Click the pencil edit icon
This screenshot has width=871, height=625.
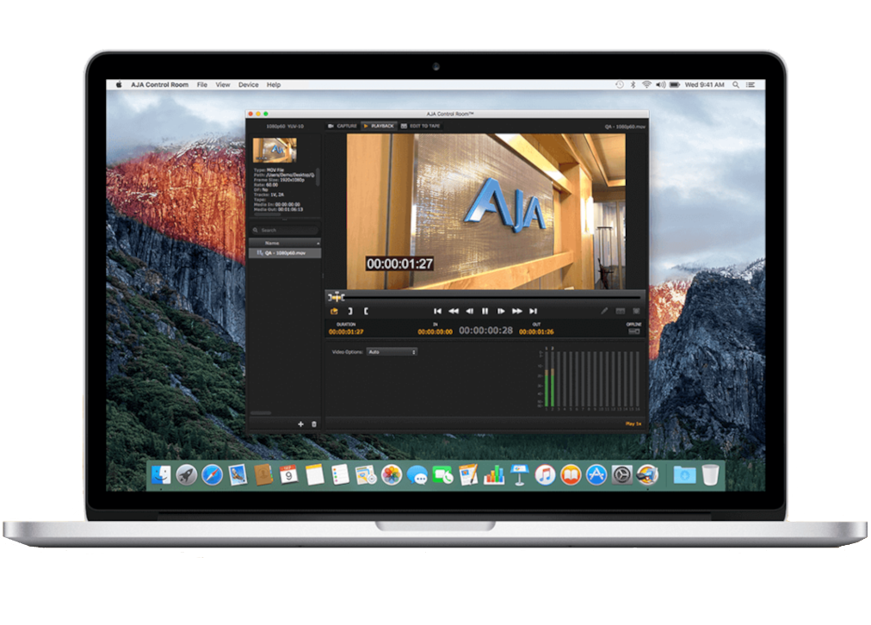(x=604, y=311)
